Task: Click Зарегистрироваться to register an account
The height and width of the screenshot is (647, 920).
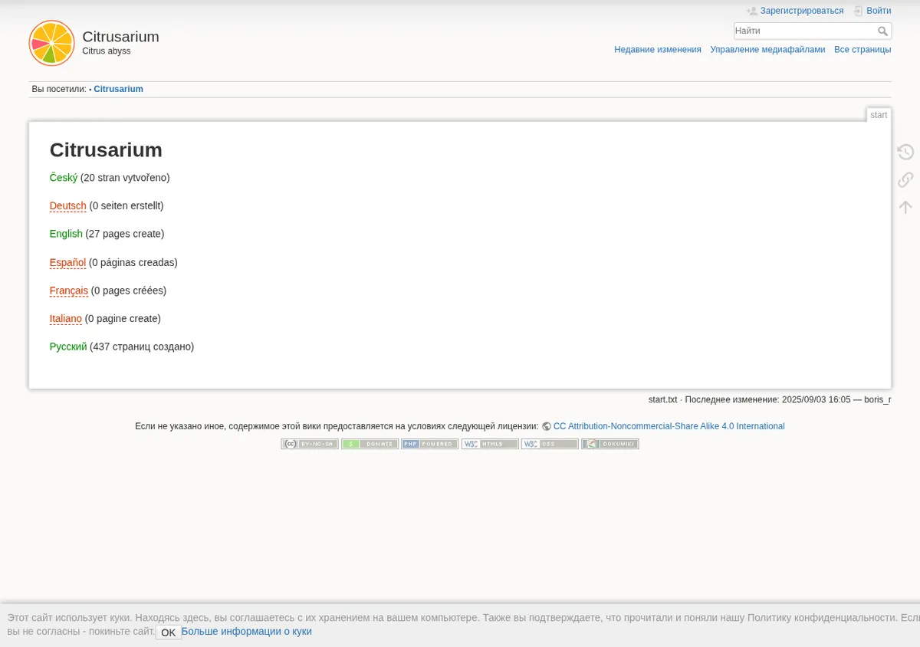Action: click(801, 11)
